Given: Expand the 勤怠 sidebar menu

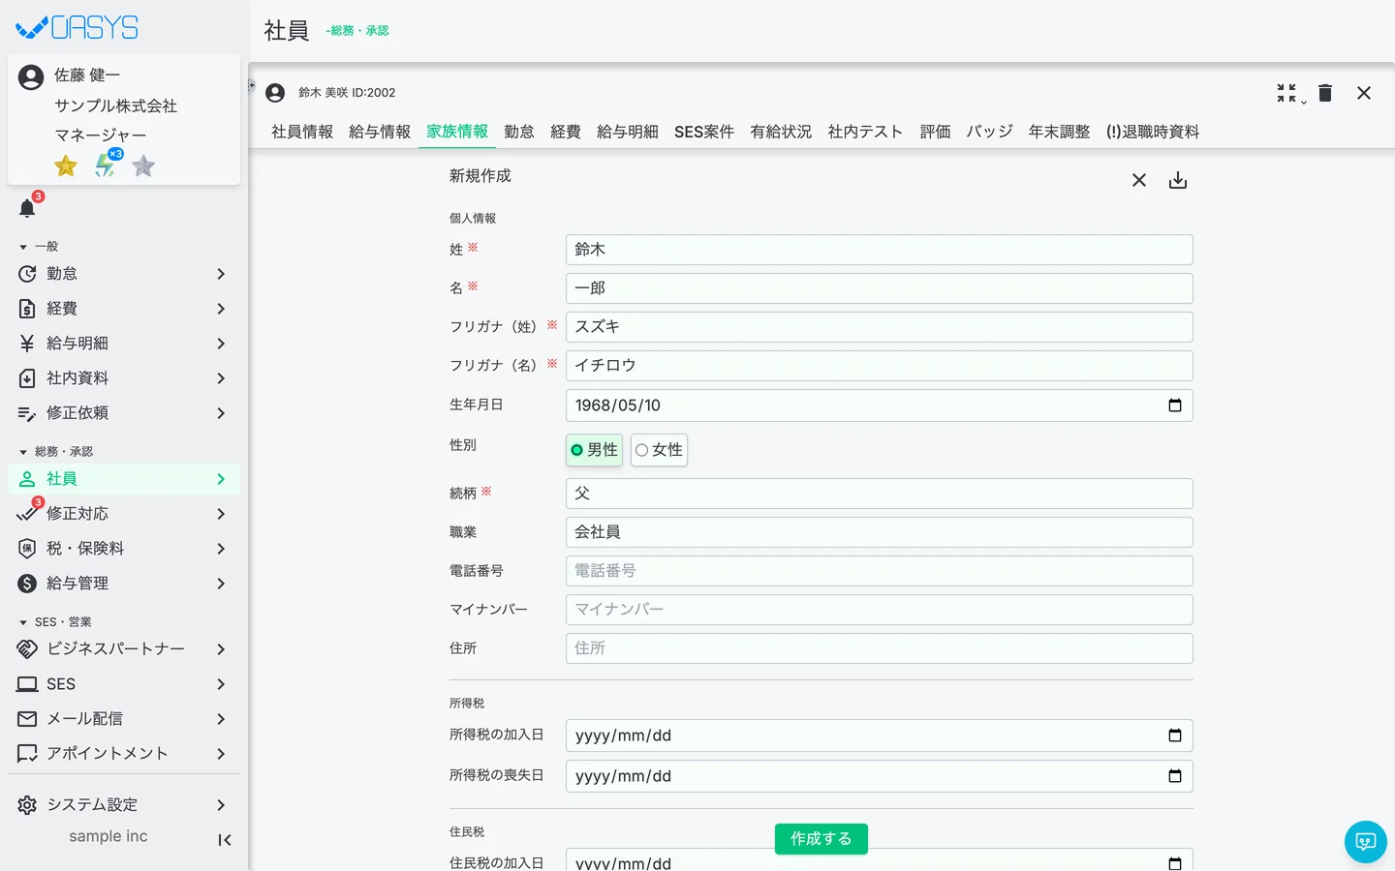Looking at the screenshot, I should (x=124, y=274).
